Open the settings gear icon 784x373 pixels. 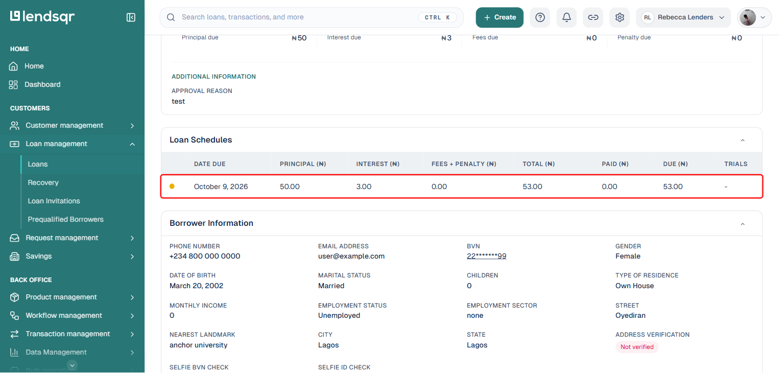click(x=620, y=17)
